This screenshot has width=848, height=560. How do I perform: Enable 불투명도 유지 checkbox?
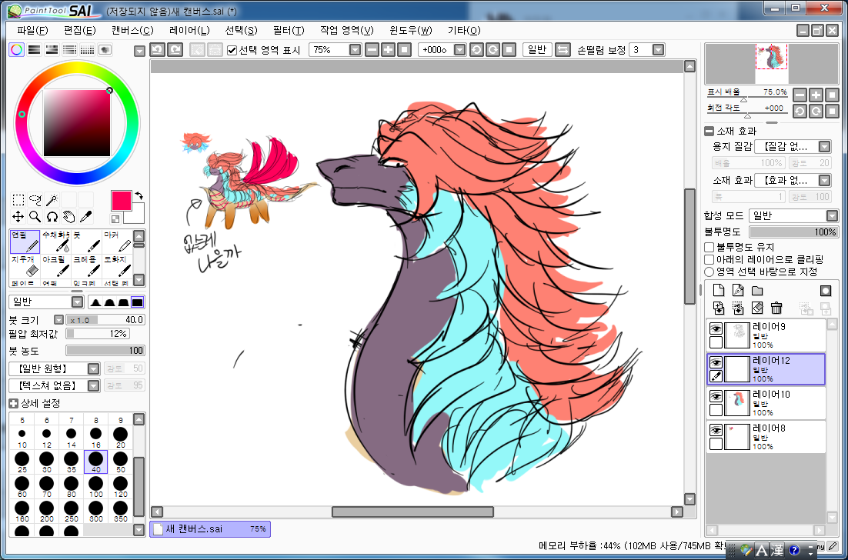pos(709,247)
